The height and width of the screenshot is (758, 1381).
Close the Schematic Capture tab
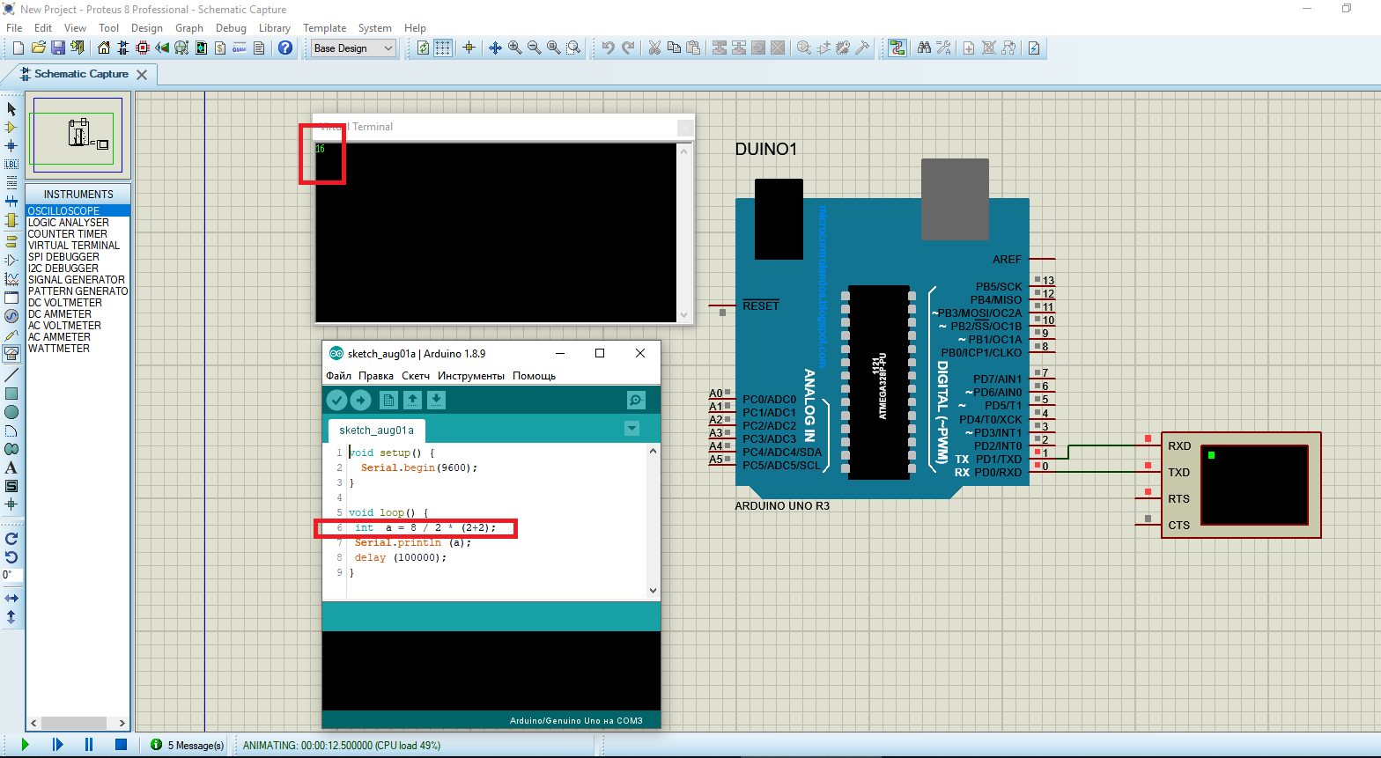142,75
